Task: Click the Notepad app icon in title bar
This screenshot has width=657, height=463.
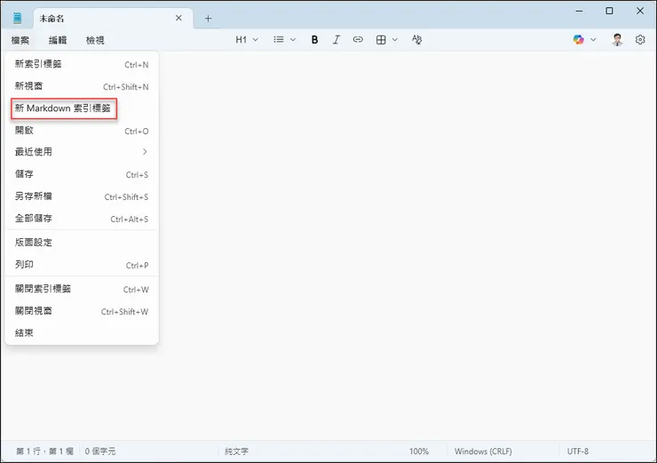Action: click(17, 18)
